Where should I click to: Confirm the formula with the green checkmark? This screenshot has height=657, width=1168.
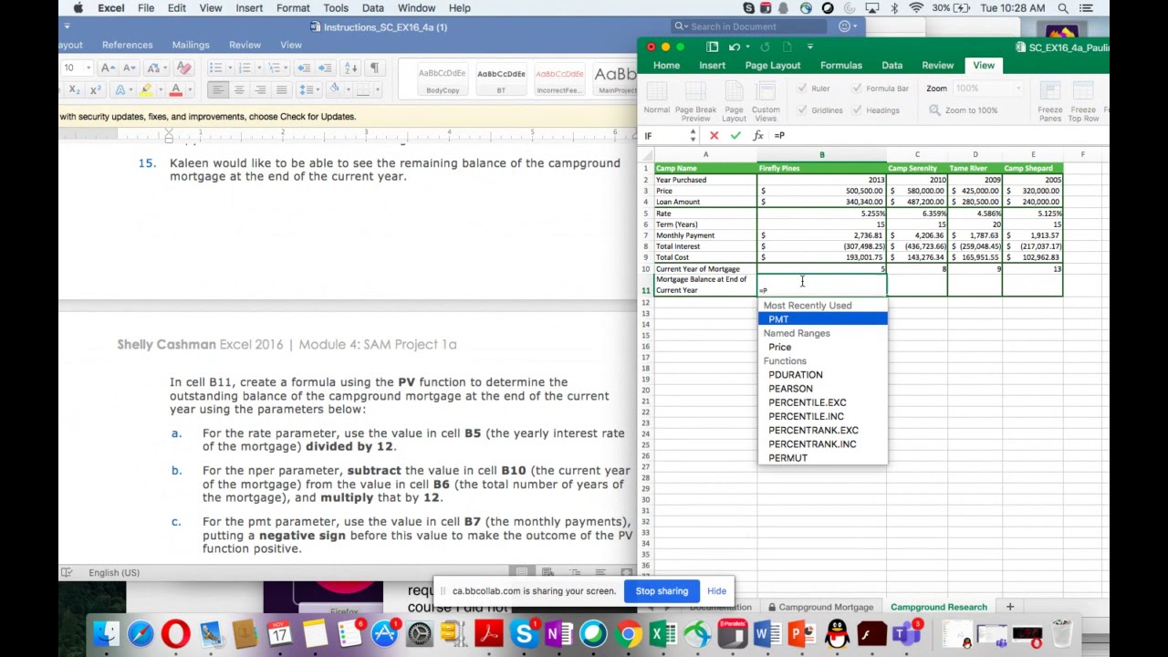pos(735,136)
